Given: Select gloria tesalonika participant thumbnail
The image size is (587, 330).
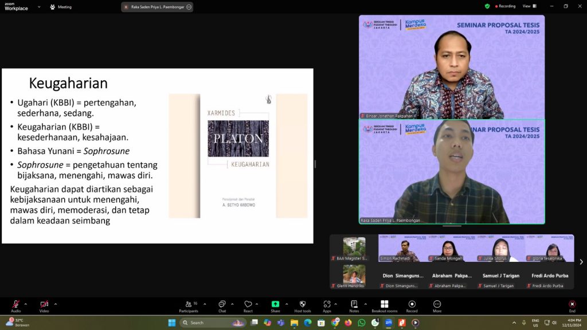Looking at the screenshot, I should click(550, 249).
